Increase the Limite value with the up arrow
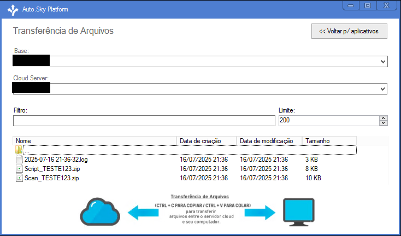401x236 pixels. (384, 118)
